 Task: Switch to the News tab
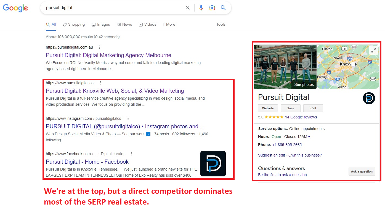124,24
